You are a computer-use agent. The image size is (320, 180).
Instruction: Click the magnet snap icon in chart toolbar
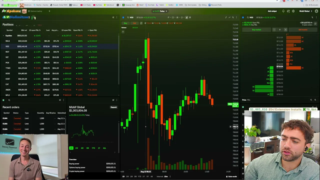[x=190, y=17]
